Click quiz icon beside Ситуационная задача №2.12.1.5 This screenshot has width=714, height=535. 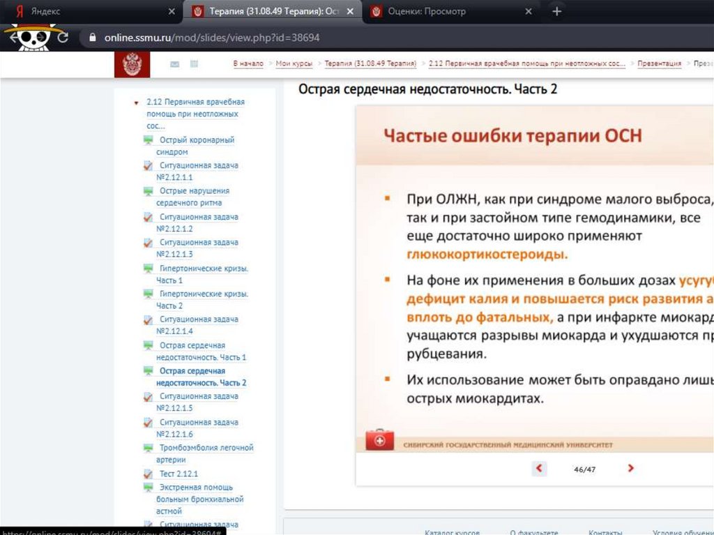pos(148,396)
